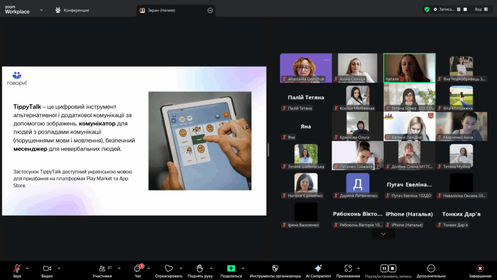Expand audio options arrow beside Звук
Viewport: 497px width, 280px height.
click(27, 268)
